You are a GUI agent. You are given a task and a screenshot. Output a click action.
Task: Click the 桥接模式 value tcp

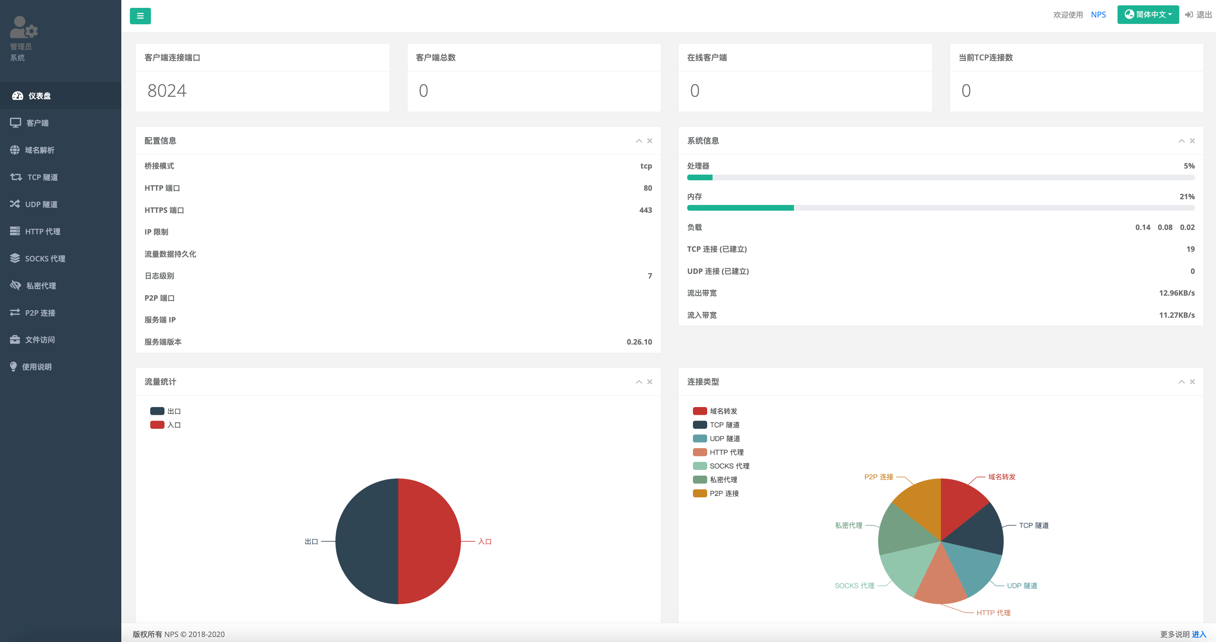click(646, 166)
